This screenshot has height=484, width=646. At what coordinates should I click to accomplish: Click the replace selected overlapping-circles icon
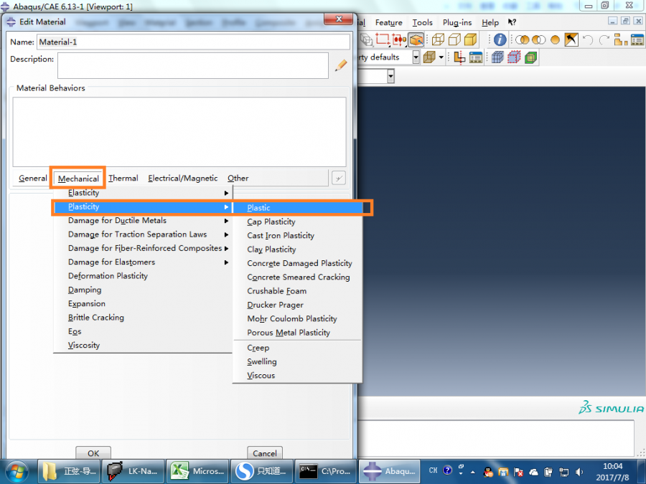click(523, 40)
